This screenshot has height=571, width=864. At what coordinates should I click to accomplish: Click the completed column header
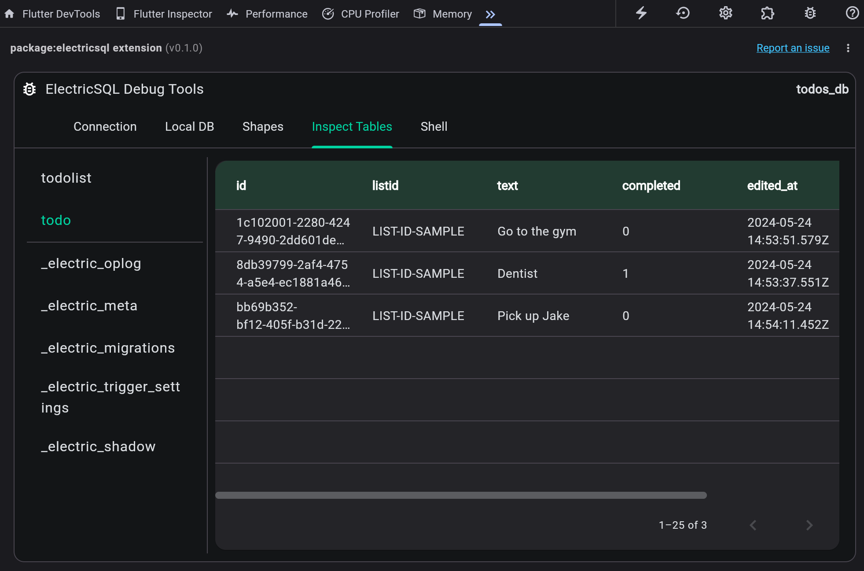point(651,185)
